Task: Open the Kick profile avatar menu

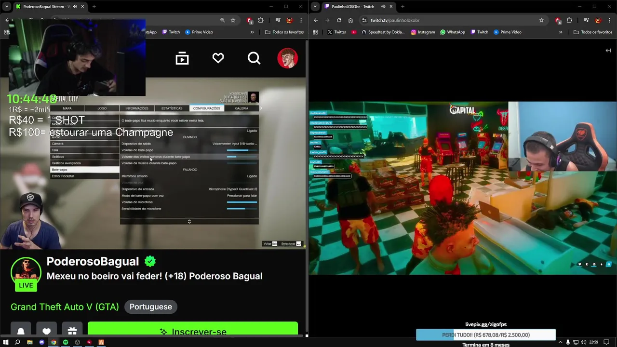Action: [x=287, y=58]
